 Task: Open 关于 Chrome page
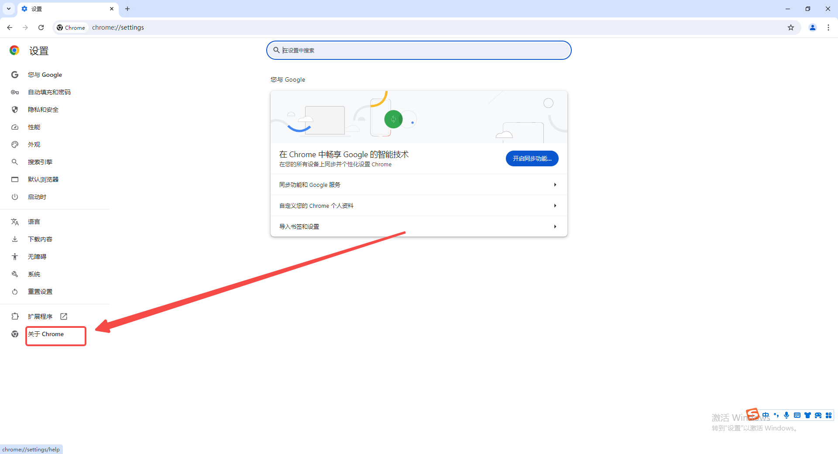pos(46,334)
